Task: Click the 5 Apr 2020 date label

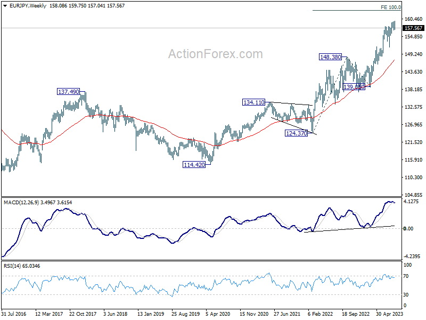Action: (x=218, y=314)
